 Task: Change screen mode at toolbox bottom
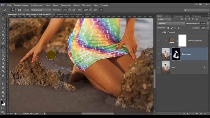click(3, 112)
